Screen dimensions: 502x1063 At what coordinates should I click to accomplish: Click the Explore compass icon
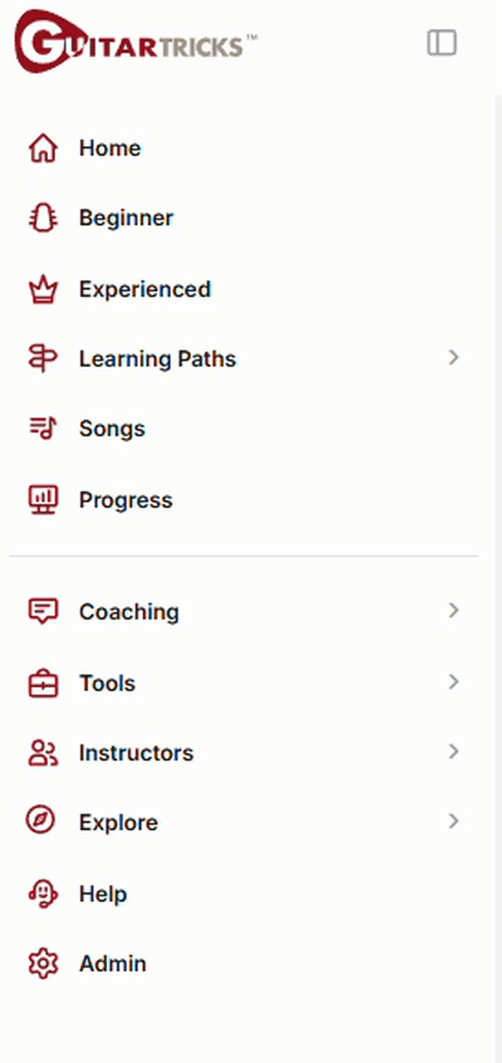(41, 821)
